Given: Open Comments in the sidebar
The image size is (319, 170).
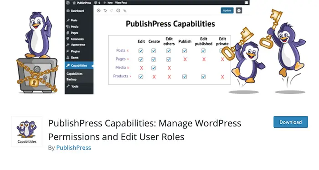Looking at the screenshot, I should pyautogui.click(x=75, y=39).
